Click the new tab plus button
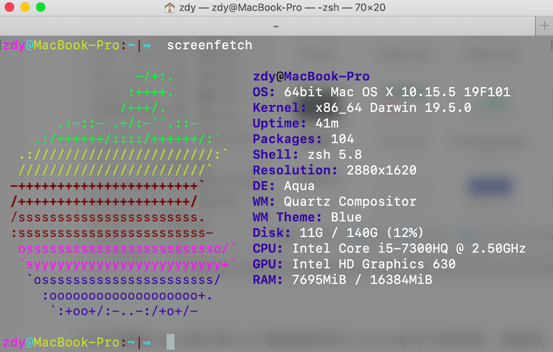Image resolution: width=553 pixels, height=352 pixels. (544, 26)
